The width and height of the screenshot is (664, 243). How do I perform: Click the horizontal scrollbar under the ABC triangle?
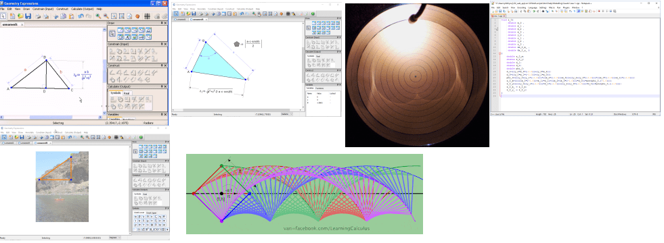(x=51, y=117)
